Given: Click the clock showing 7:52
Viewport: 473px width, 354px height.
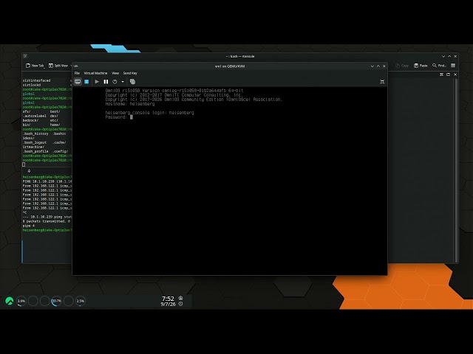Looking at the screenshot, I should [168, 299].
